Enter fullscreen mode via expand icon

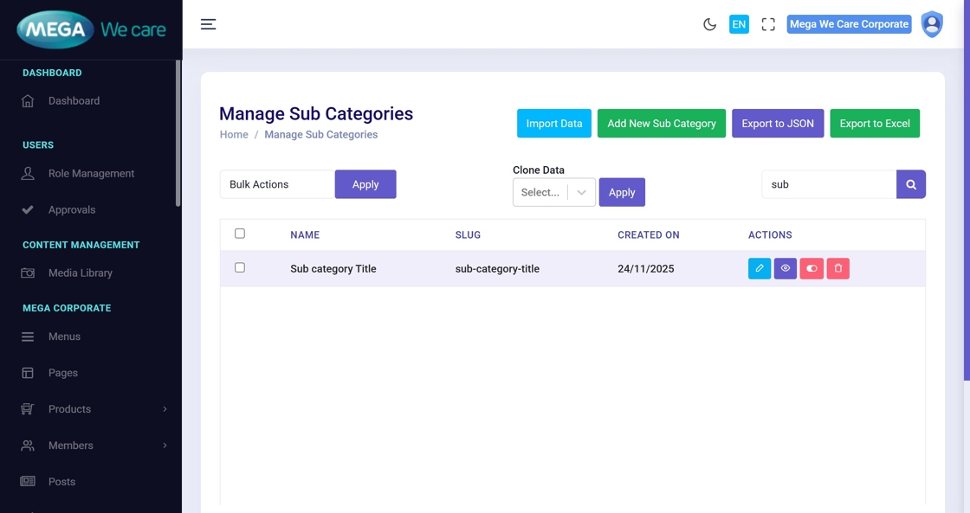click(767, 24)
